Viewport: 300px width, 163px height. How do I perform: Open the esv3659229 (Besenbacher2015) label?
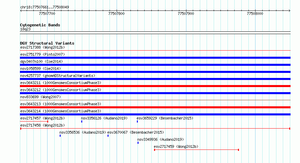[165, 118]
